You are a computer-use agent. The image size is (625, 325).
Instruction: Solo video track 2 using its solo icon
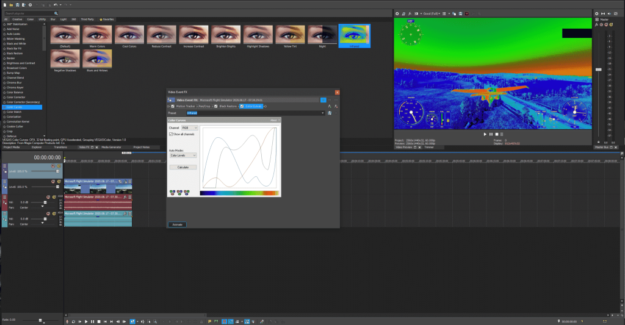(59, 181)
